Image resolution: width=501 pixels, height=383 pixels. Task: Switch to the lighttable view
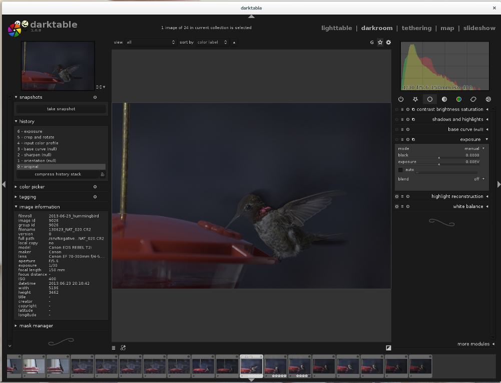point(336,28)
